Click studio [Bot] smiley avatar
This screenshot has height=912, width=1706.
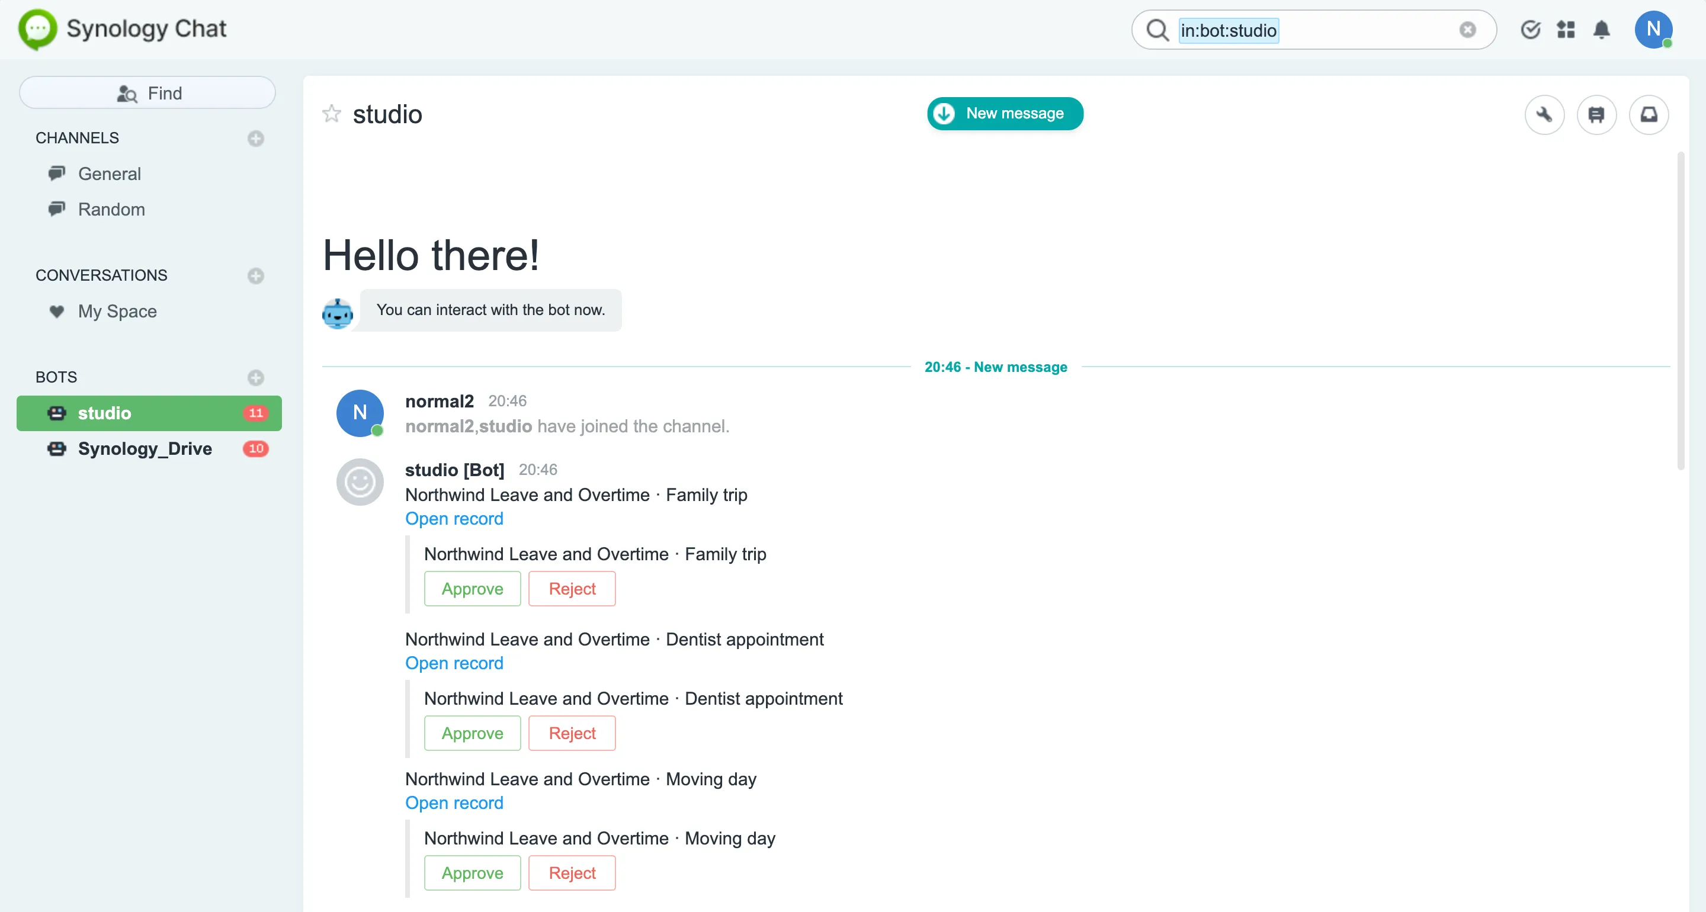pos(360,482)
